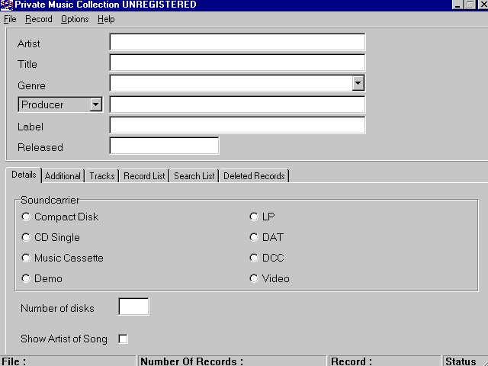This screenshot has width=488, height=366.
Task: Open the Deleted Records tab
Action: pos(254,176)
